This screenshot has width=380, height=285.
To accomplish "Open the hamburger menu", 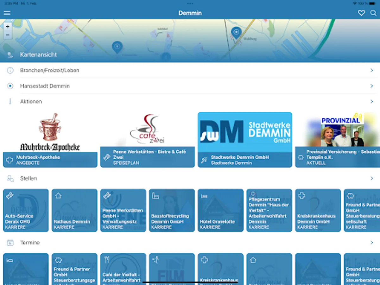I will [7, 13].
